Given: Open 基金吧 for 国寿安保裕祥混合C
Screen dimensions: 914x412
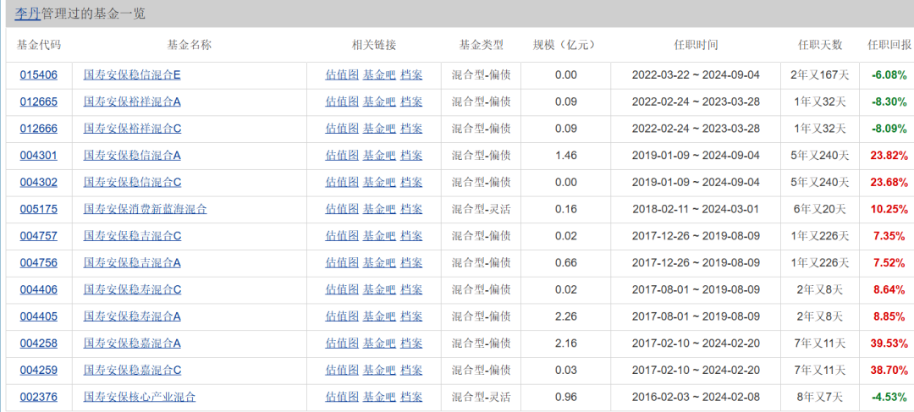Looking at the screenshot, I should pyautogui.click(x=379, y=129).
